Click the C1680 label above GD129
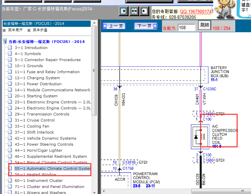 point(208,160)
